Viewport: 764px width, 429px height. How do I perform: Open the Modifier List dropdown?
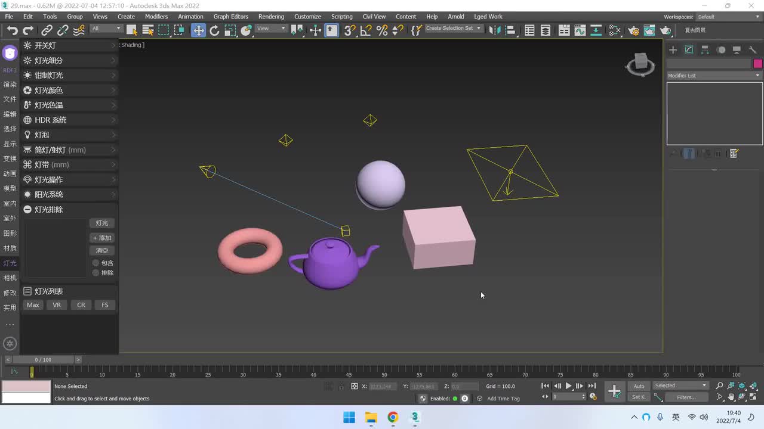point(714,76)
